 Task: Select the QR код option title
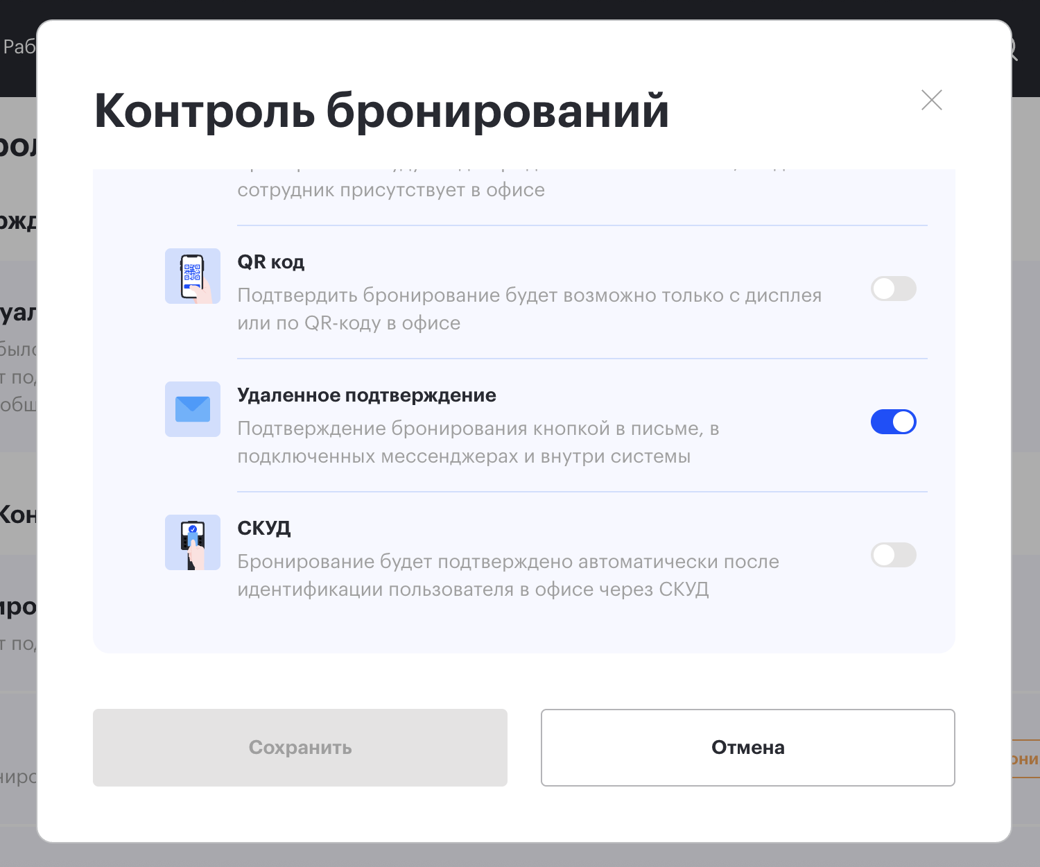click(x=271, y=262)
